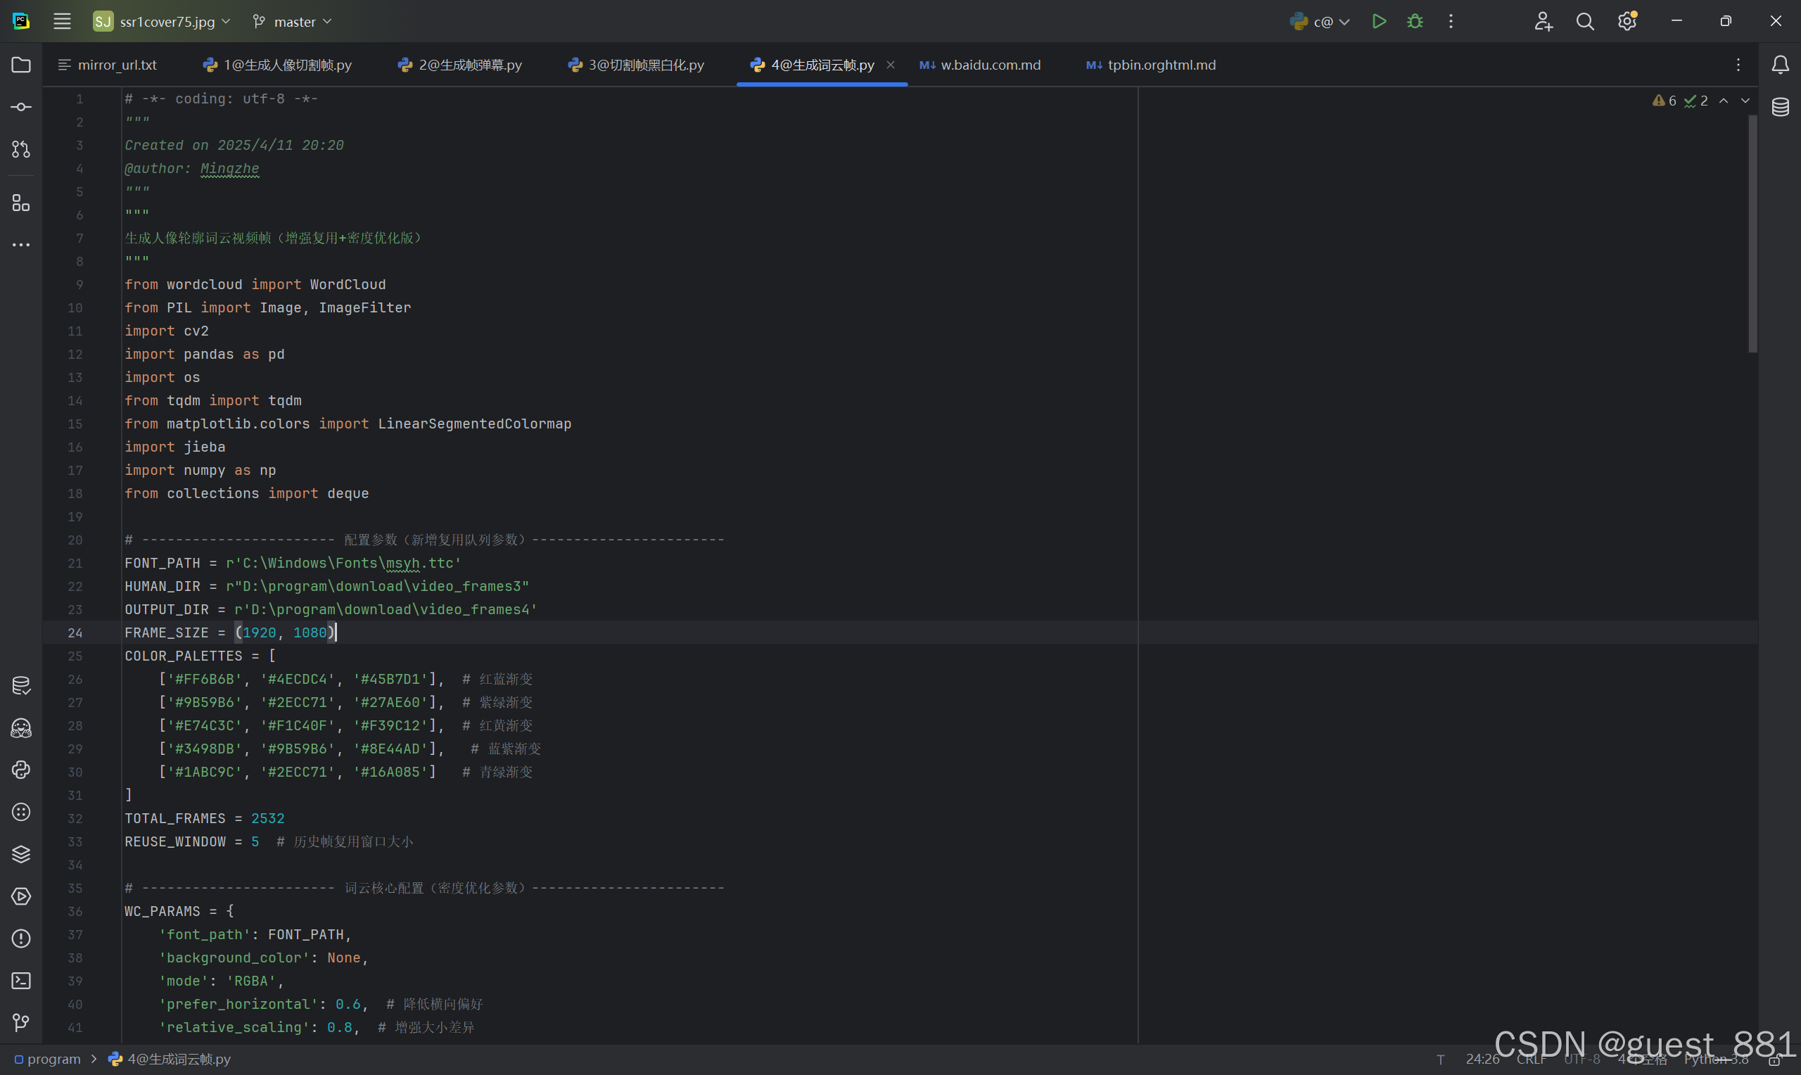This screenshot has width=1801, height=1075.
Task: Open the Project tool window folder icon
Action: 21,65
